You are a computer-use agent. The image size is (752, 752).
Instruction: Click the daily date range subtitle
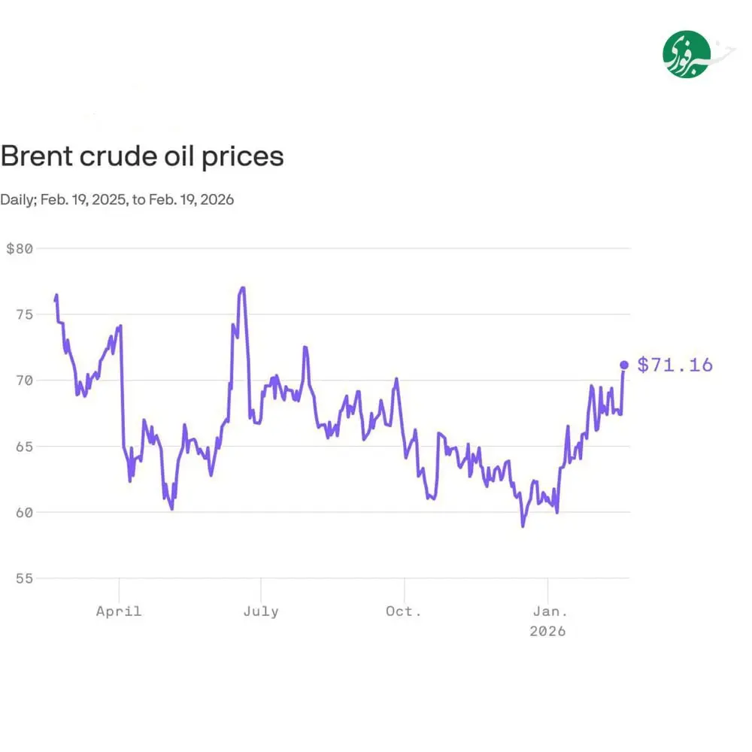click(x=117, y=199)
